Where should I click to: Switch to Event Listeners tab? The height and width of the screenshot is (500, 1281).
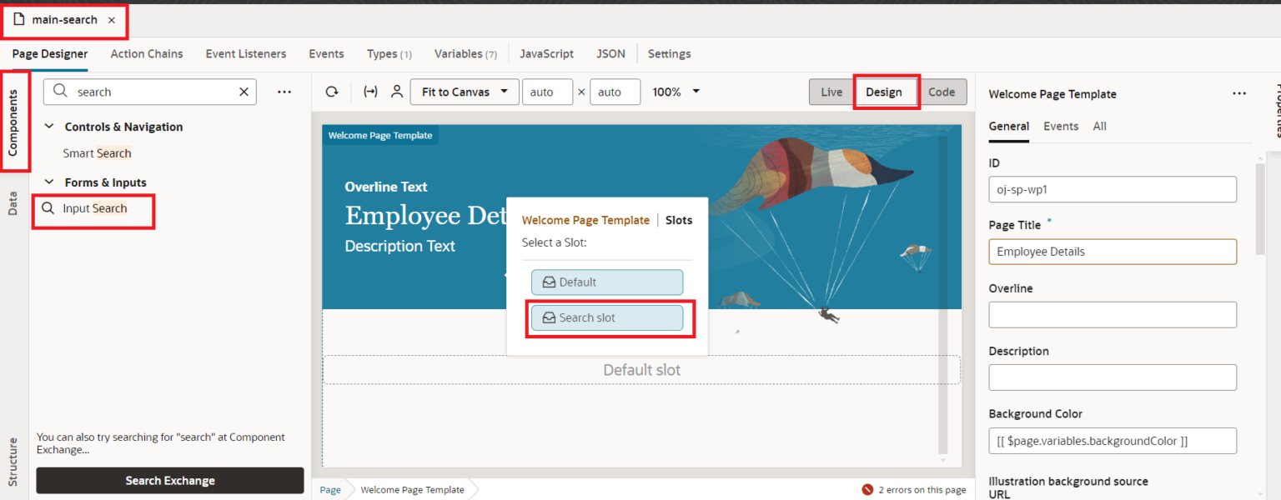tap(246, 53)
